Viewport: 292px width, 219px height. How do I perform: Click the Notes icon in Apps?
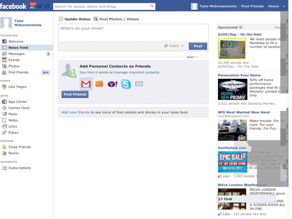[x=4, y=120]
